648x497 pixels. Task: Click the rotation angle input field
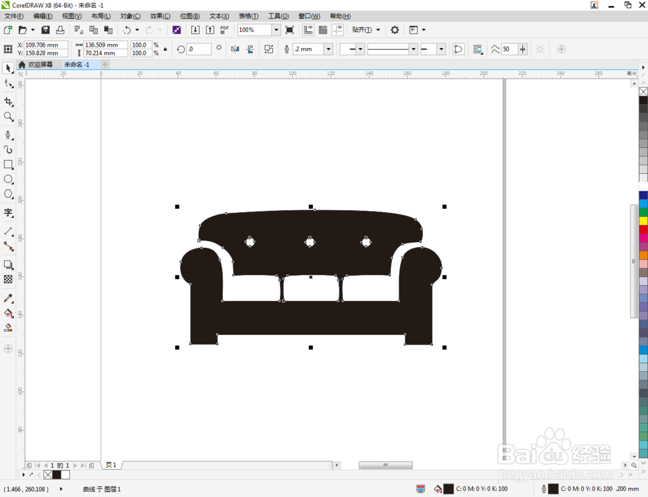pyautogui.click(x=199, y=49)
